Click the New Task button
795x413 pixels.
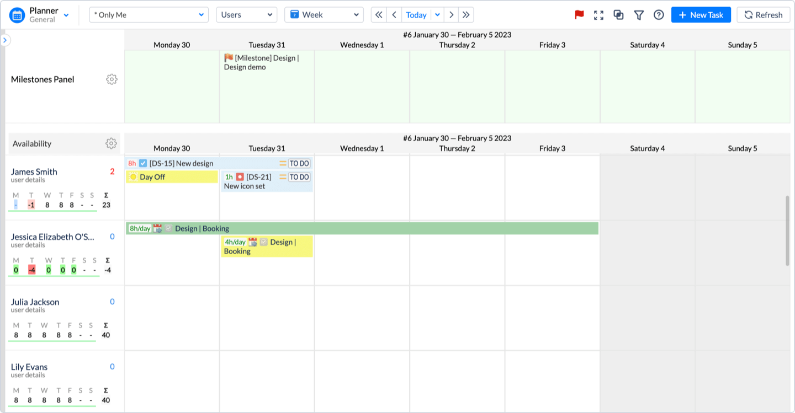click(x=701, y=15)
